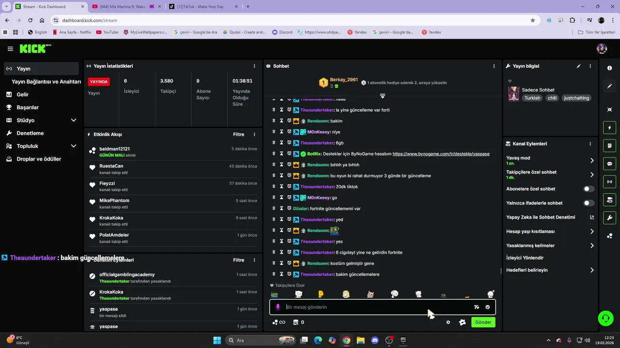Select Yayın in the sidebar

[x=41, y=69]
